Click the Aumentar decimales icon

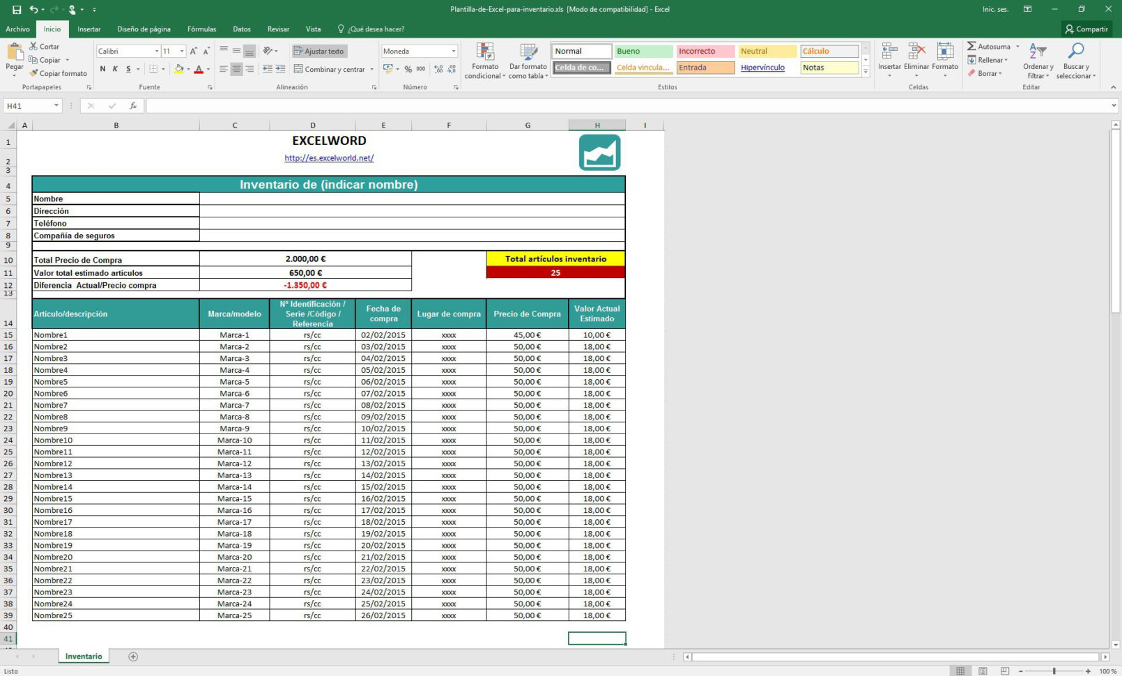click(437, 69)
